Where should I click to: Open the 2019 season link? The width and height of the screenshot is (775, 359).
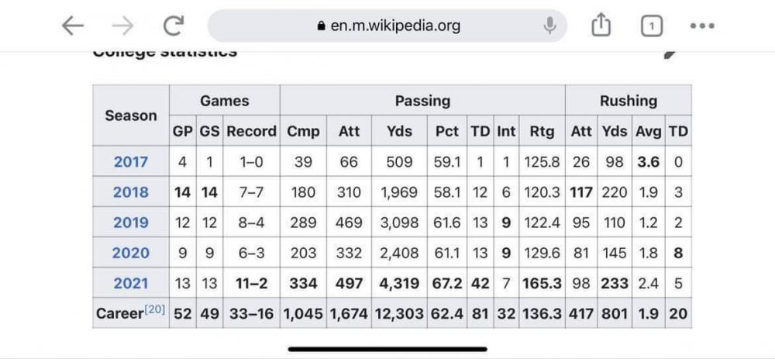pyautogui.click(x=131, y=223)
